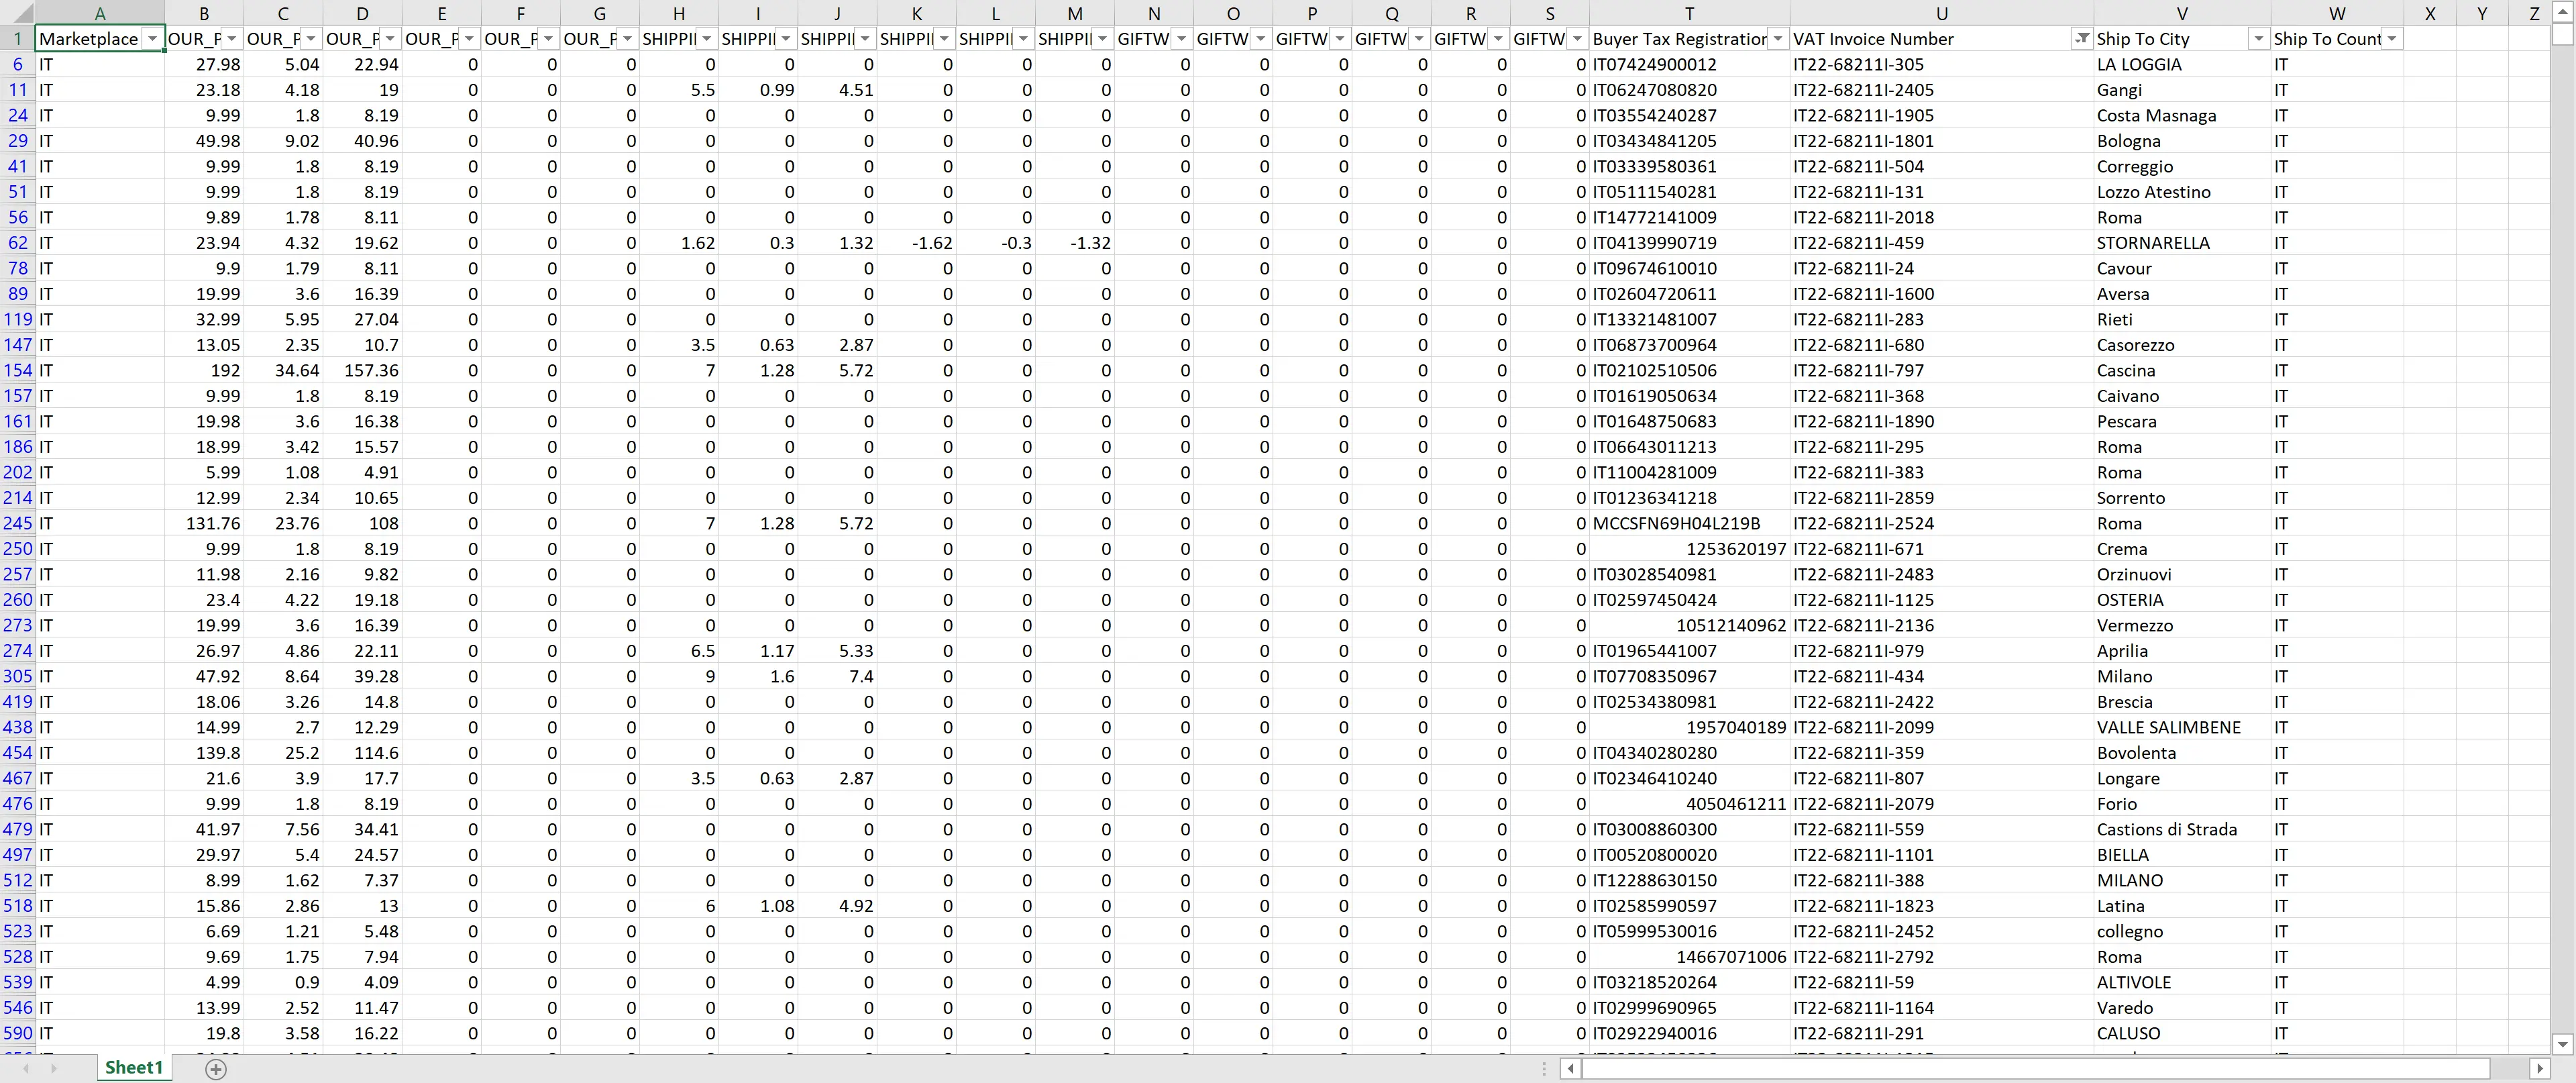This screenshot has width=2576, height=1083.
Task: Open the Ship To Country filter dropdown
Action: tap(2391, 39)
